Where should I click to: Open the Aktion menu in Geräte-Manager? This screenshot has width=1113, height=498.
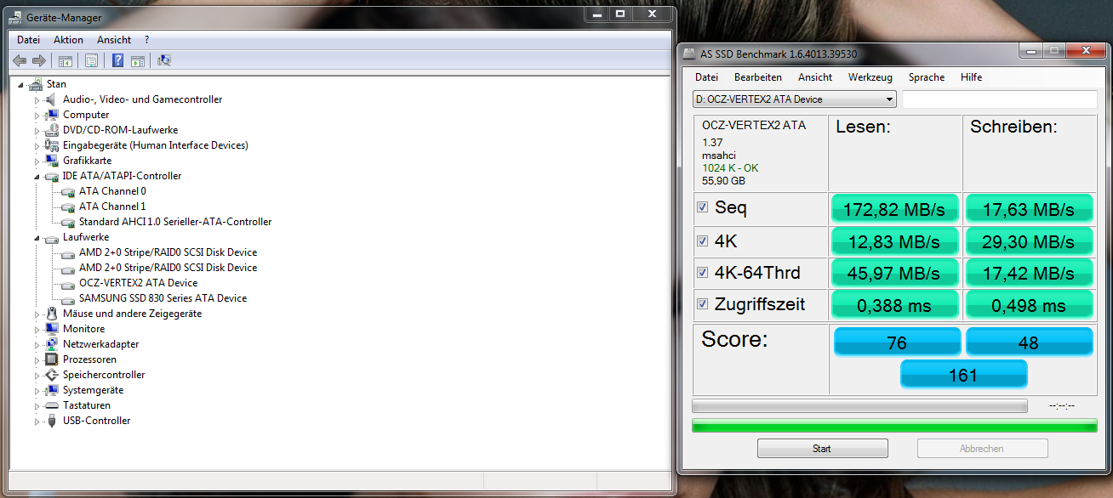[68, 40]
